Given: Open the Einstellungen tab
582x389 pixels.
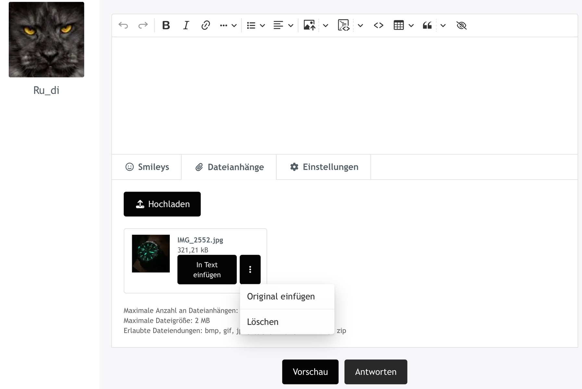Looking at the screenshot, I should (324, 167).
